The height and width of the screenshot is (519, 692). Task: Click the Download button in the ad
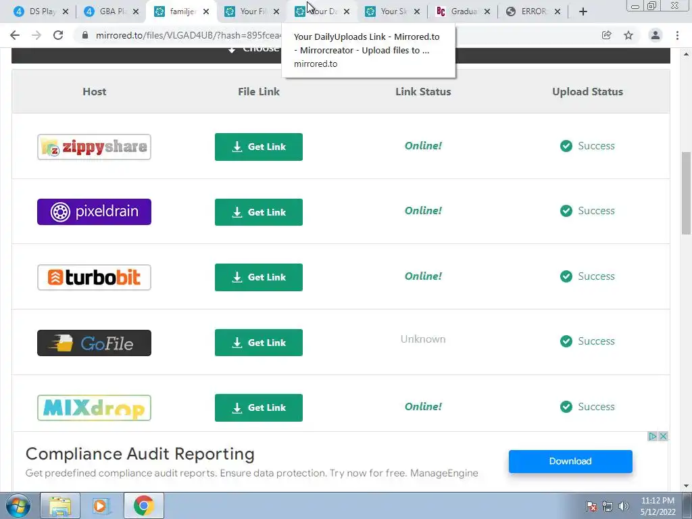tap(570, 461)
